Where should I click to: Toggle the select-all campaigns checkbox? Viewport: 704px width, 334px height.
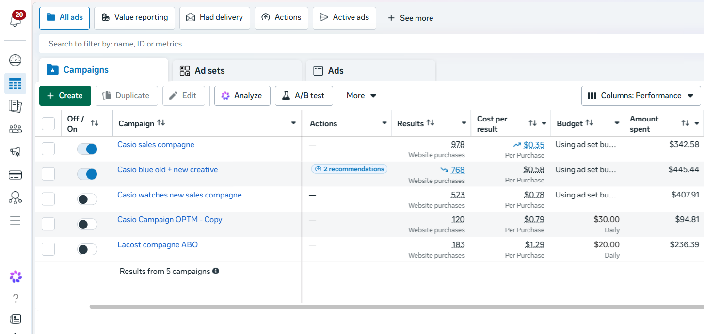pyautogui.click(x=48, y=123)
